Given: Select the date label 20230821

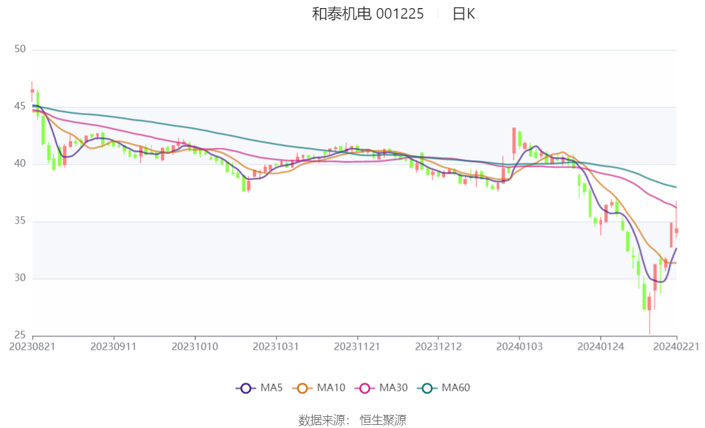Looking at the screenshot, I should 32,347.
